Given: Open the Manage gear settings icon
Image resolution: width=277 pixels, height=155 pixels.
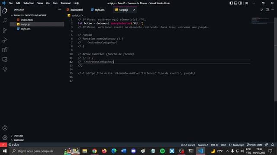Looking at the screenshot, I should [5, 137].
